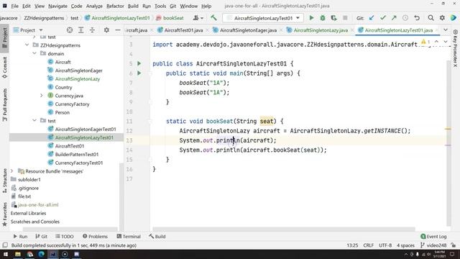Screen dimensions: 460x259
Task: Click the bookSeat breadcrumb in navigation bar
Action: pyautogui.click(x=170, y=18)
